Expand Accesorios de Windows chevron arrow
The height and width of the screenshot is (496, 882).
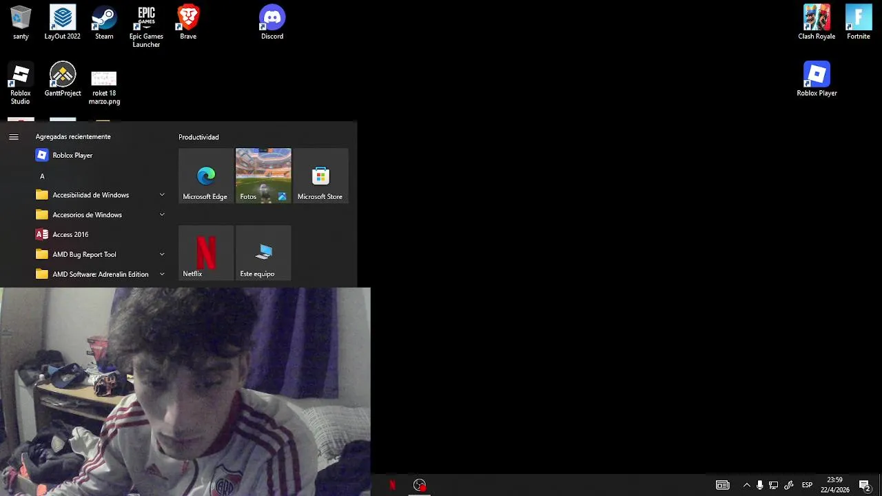point(162,215)
